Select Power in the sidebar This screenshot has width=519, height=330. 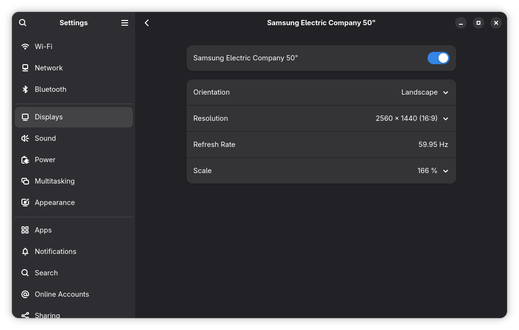coord(74,160)
